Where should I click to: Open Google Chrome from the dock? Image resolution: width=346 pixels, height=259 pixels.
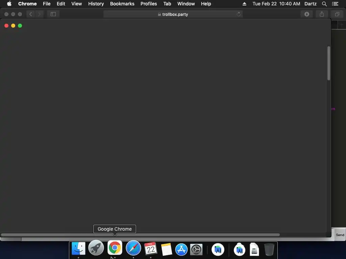(x=115, y=248)
